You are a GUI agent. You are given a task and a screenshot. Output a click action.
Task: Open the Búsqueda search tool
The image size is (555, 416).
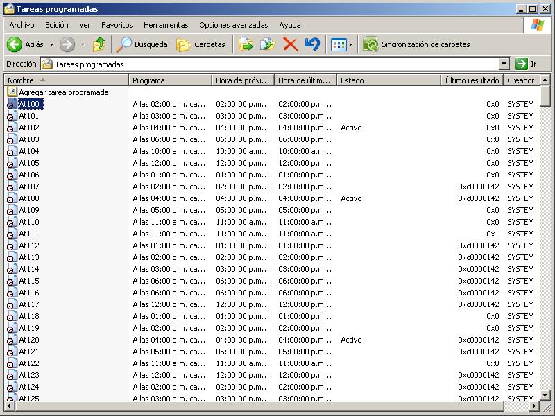coord(142,44)
